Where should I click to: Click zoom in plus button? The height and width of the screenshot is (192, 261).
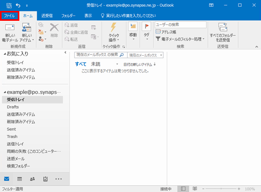pos(239,189)
